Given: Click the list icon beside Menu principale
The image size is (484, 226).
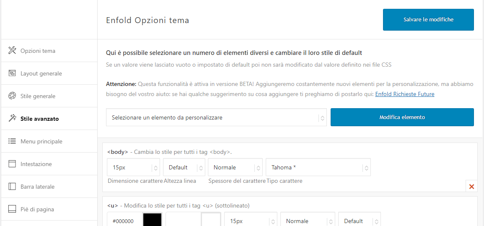Looking at the screenshot, I should (12, 141).
